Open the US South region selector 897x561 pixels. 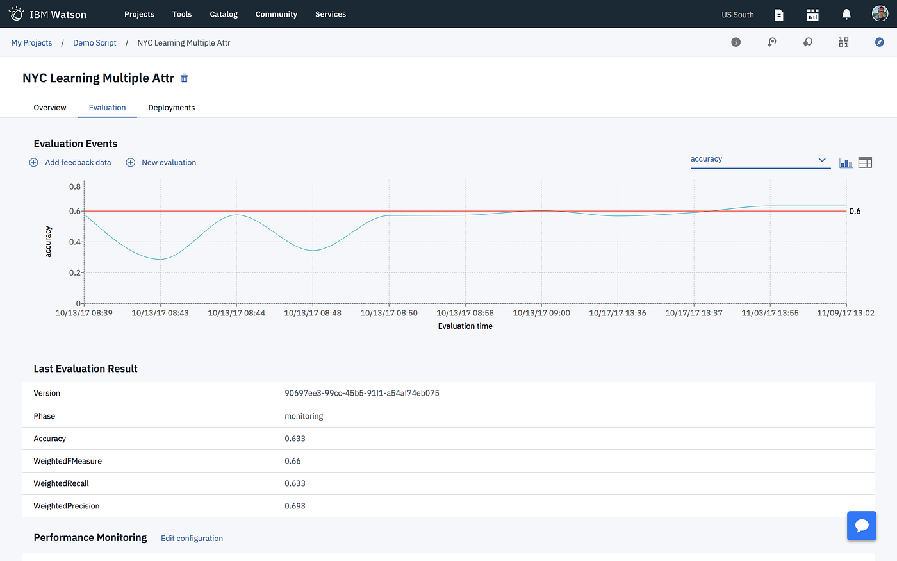pos(737,14)
